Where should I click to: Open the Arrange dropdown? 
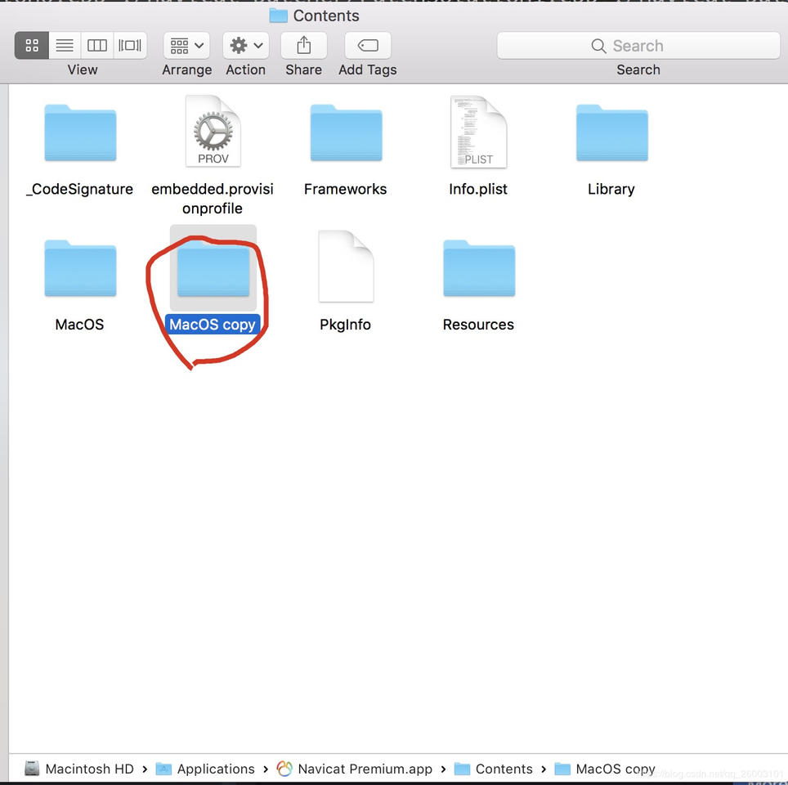(x=186, y=46)
